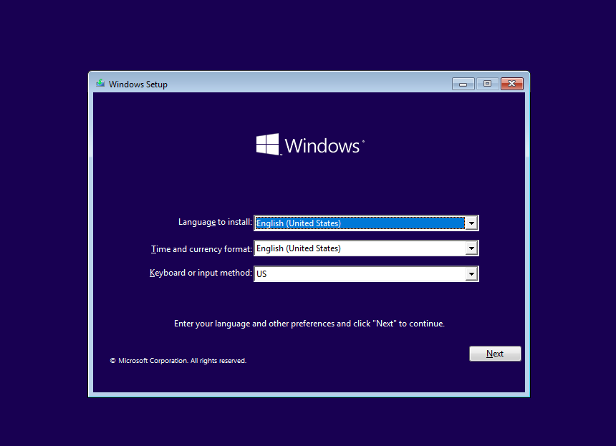
Task: Select the US keyboard input field
Action: pos(366,274)
